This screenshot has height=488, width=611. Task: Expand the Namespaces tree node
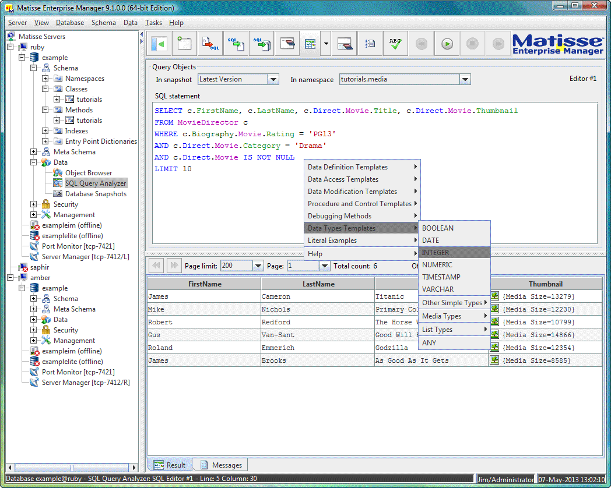point(45,78)
